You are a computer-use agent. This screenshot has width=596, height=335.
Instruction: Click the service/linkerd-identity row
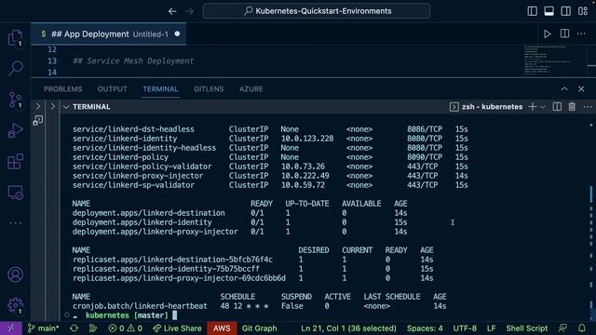[x=270, y=139]
